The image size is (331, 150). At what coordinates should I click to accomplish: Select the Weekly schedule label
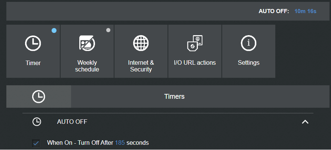(87, 66)
